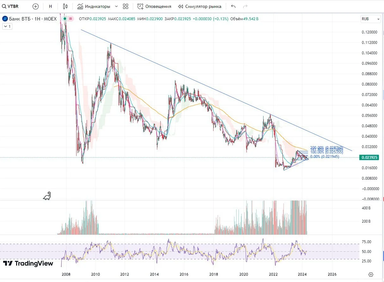This screenshot has width=384, height=282.
Task: Click the Объём 49.542 B volume value
Action: click(x=245, y=19)
